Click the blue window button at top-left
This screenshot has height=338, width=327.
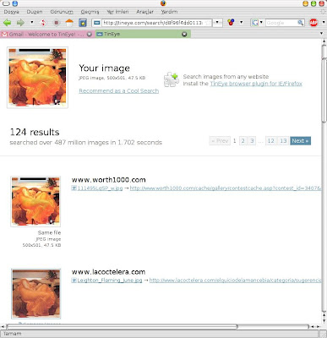coord(14,3)
